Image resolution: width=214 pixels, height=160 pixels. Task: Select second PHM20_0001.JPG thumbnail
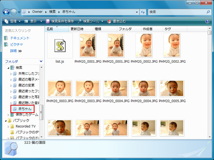coord(116,45)
